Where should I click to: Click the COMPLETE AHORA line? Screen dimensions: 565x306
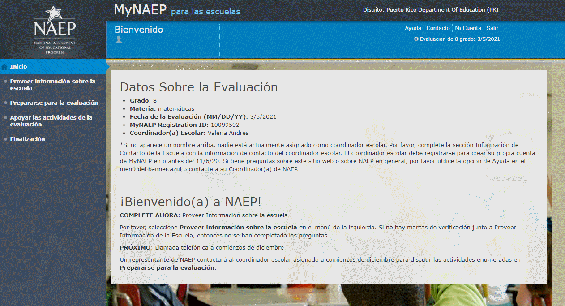(204, 215)
